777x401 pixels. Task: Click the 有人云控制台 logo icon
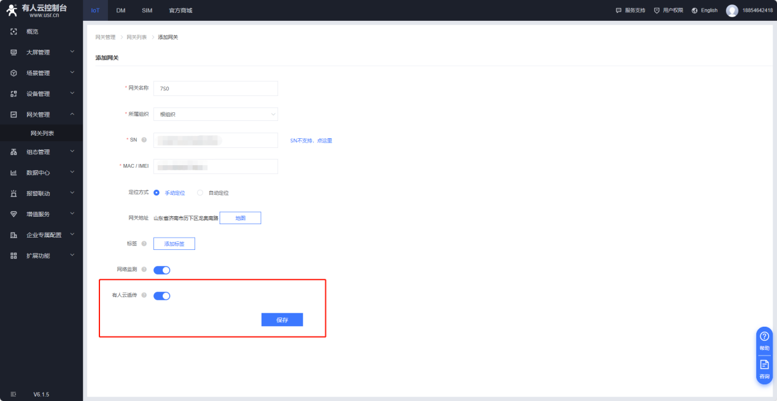click(x=12, y=10)
